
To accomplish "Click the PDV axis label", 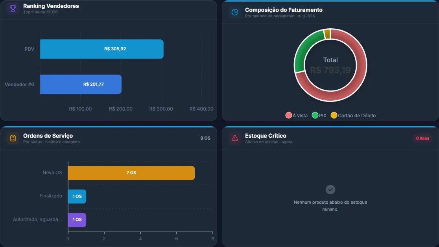I will click(x=29, y=49).
